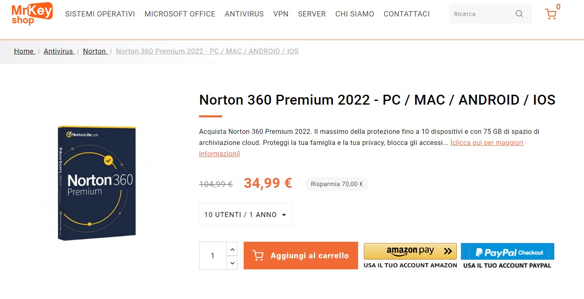The image size is (584, 299).
Task: Click the Norton 360 Premium product box image
Action: click(97, 182)
